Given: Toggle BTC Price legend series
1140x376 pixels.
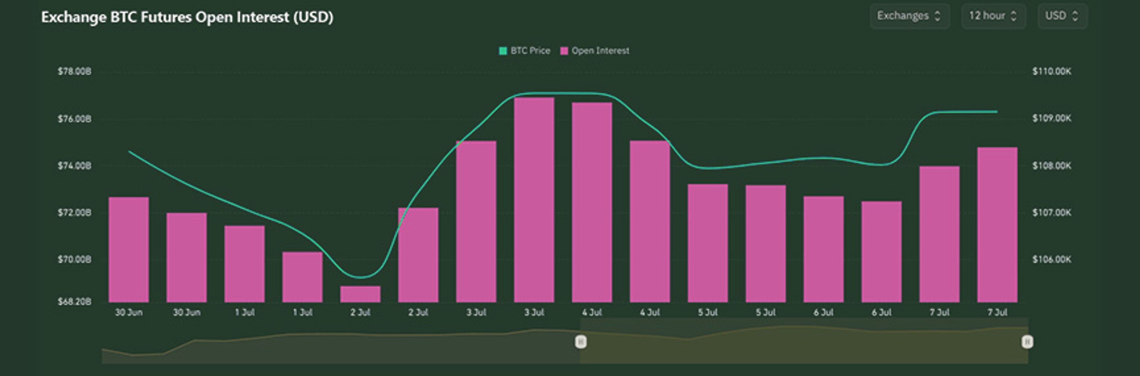Looking at the screenshot, I should pos(530,51).
